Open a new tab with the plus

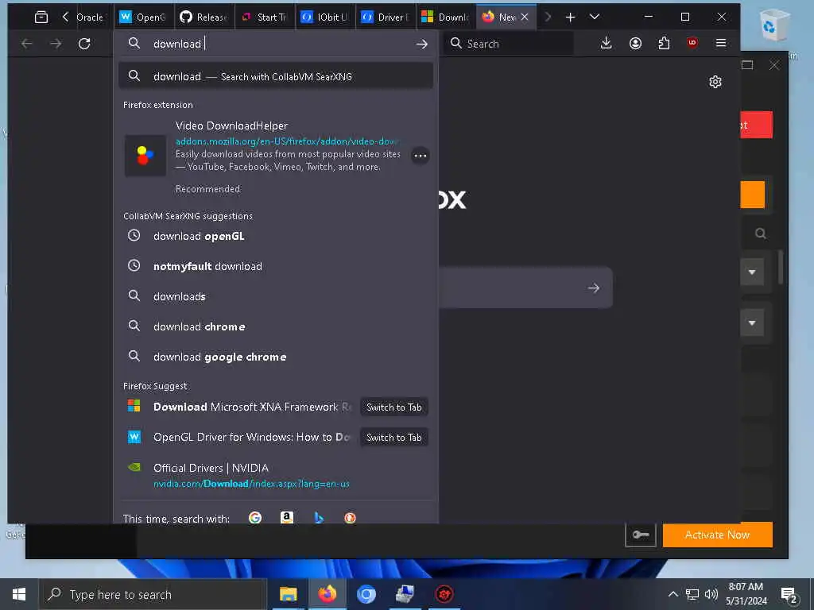(571, 17)
